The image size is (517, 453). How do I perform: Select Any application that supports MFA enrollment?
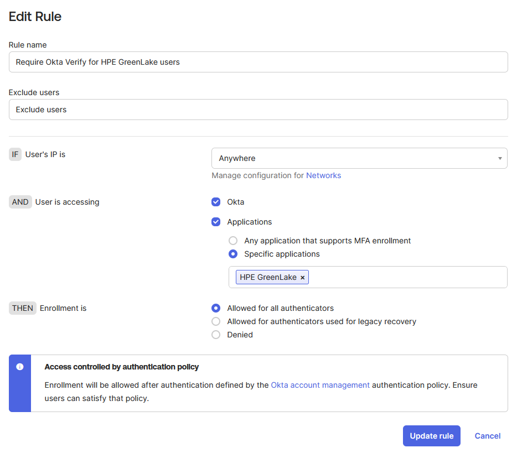coord(233,241)
